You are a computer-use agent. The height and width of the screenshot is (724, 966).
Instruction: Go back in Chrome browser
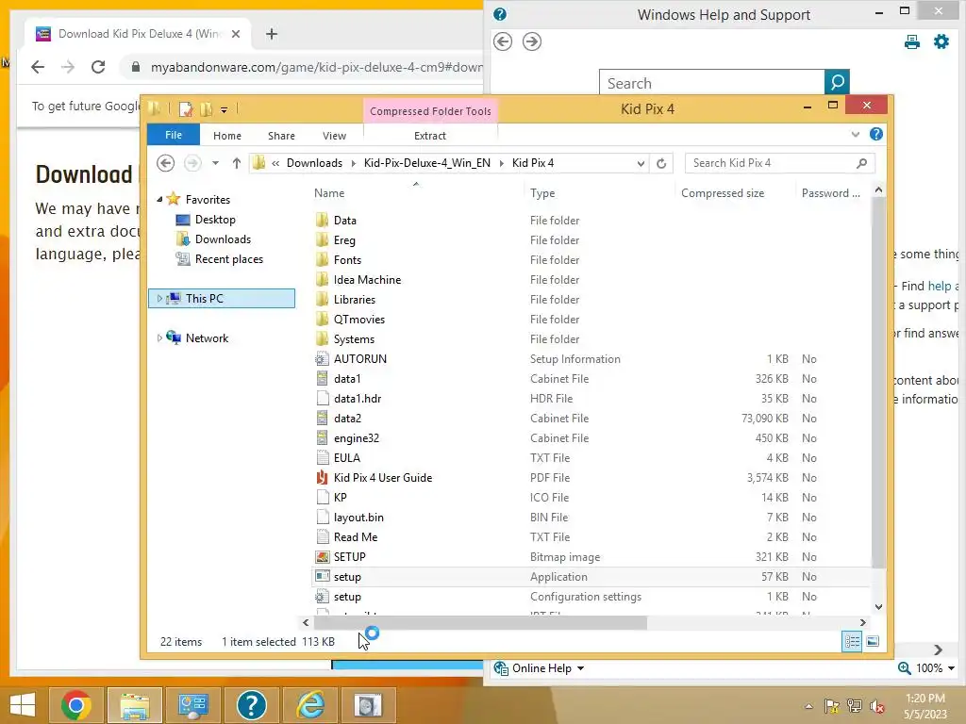pos(38,67)
